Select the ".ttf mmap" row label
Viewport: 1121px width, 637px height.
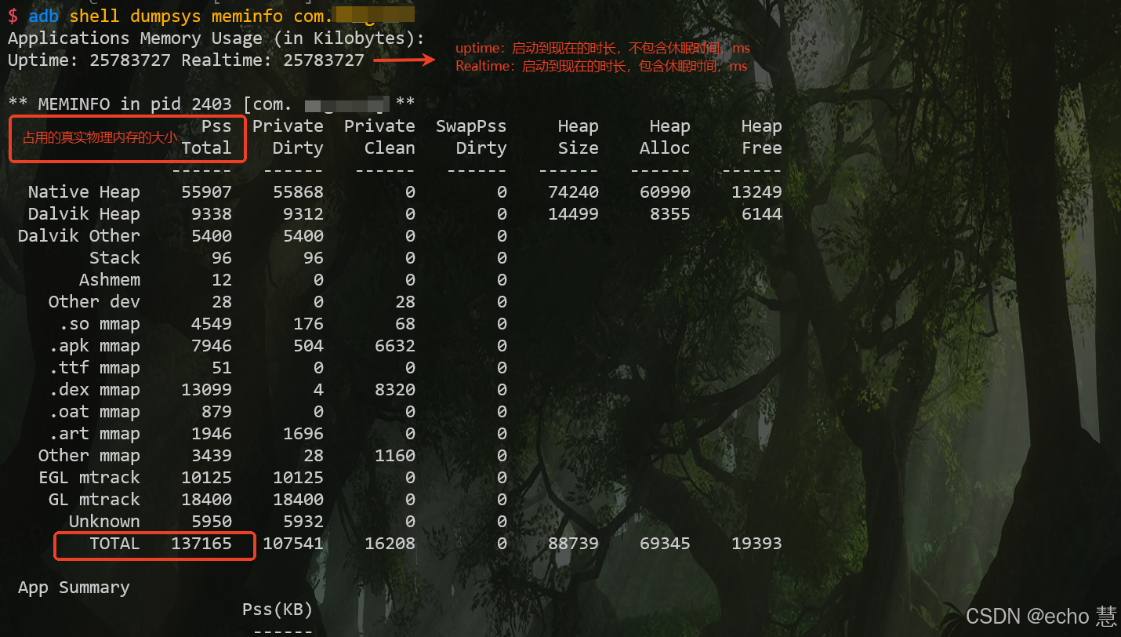pos(94,367)
